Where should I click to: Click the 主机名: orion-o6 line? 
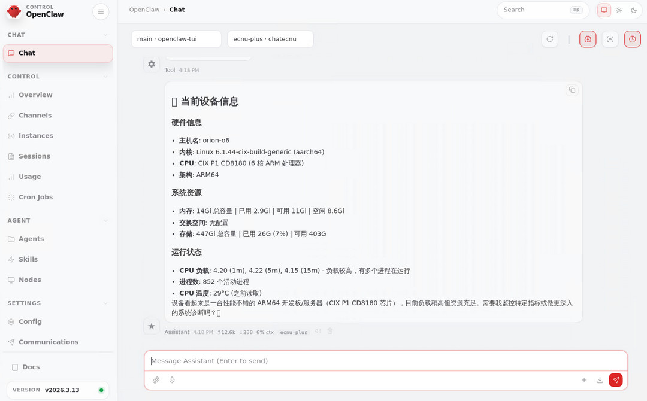click(204, 141)
